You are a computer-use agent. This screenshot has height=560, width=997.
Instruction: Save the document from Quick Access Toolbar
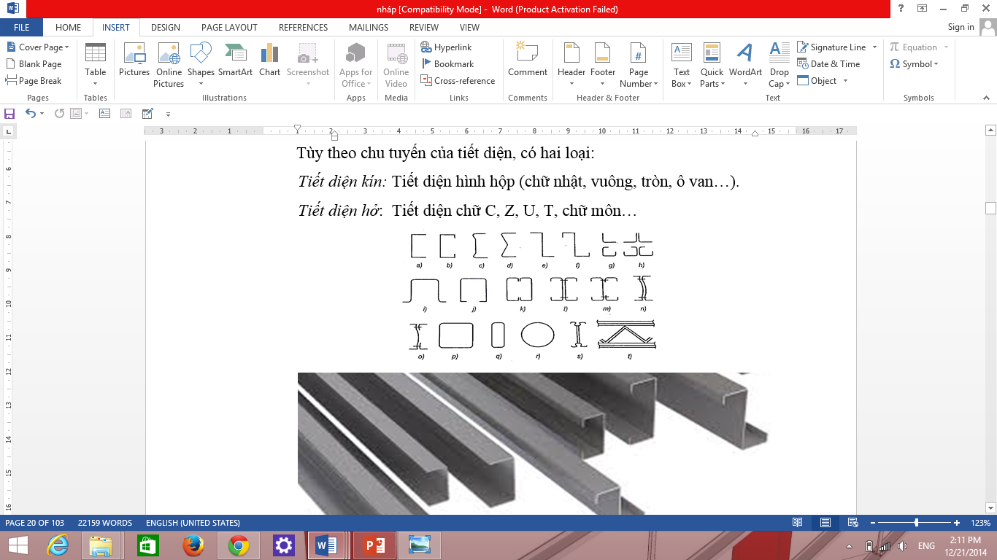9,113
